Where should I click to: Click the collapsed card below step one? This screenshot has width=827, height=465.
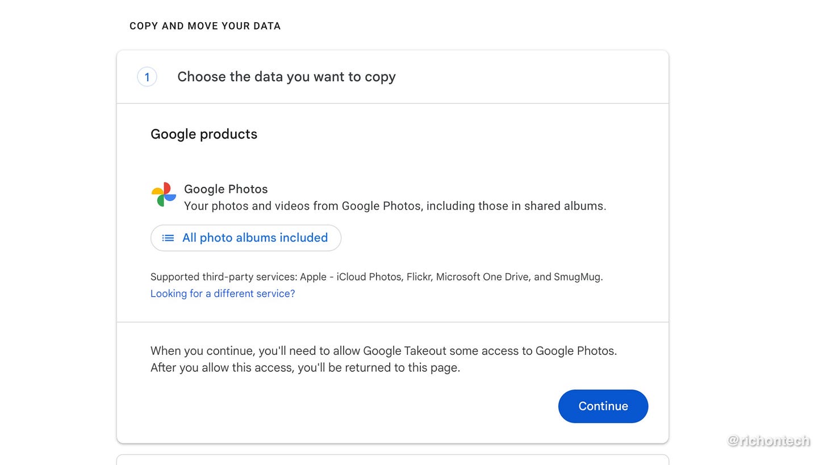pyautogui.click(x=392, y=459)
